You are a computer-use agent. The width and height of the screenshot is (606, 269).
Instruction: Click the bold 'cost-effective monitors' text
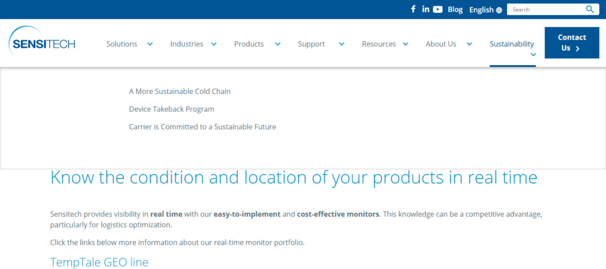tap(338, 214)
